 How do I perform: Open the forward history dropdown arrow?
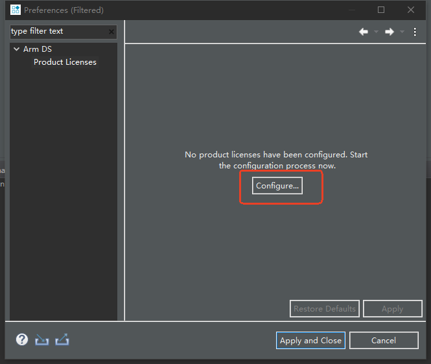pos(402,32)
